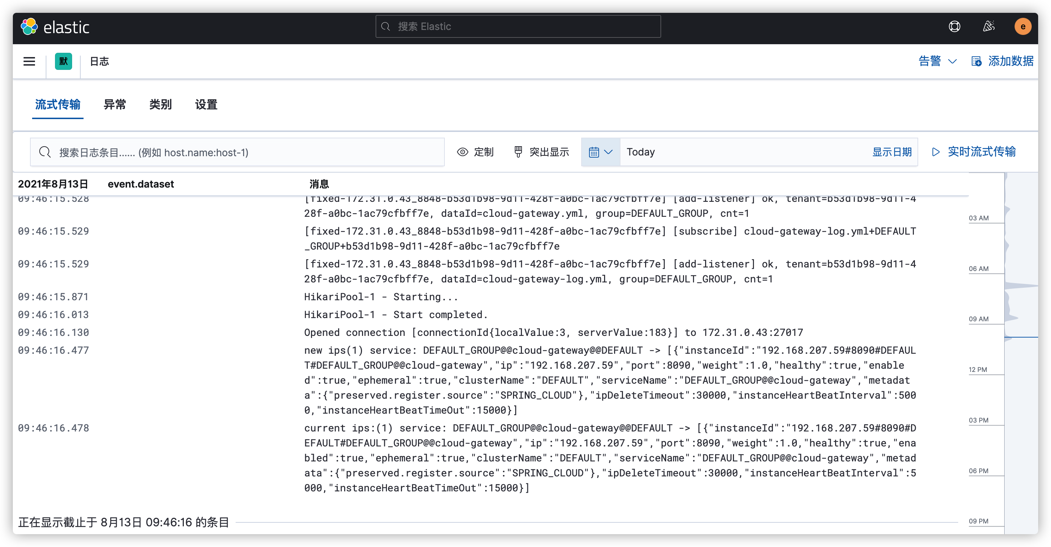1051x547 pixels.
Task: Jump to 06 AM on minimap
Action: [979, 269]
